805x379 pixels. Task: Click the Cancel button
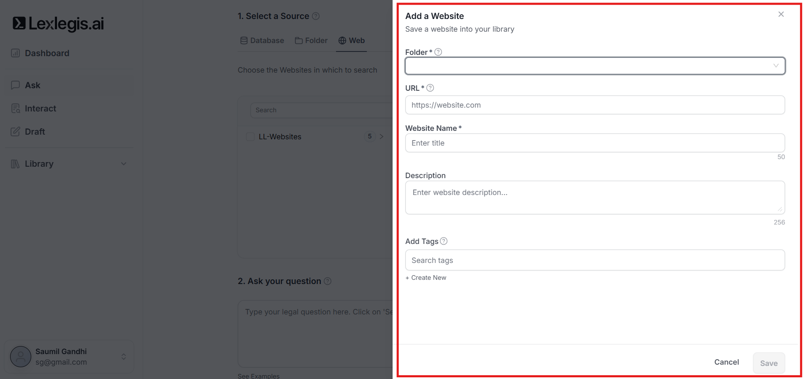click(726, 362)
